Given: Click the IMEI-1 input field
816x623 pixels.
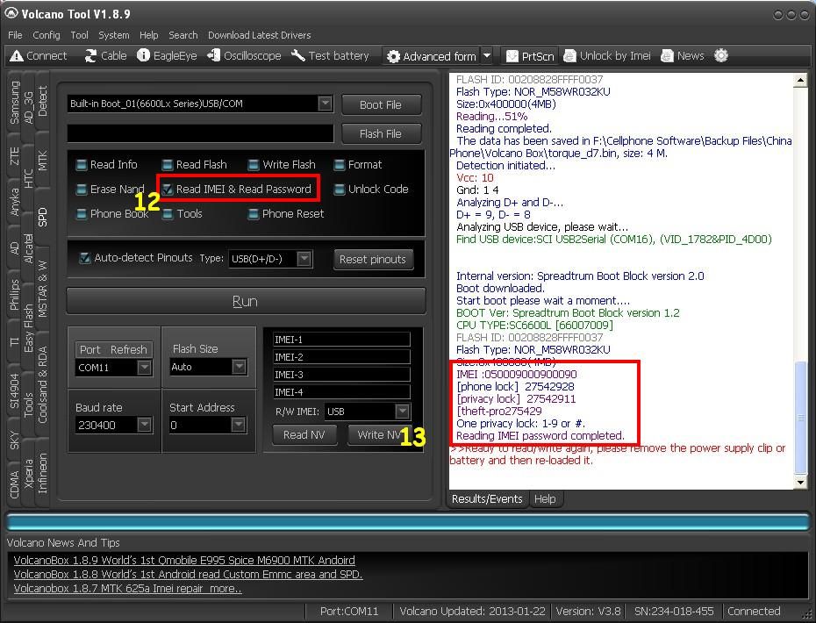Looking at the screenshot, I should click(340, 340).
